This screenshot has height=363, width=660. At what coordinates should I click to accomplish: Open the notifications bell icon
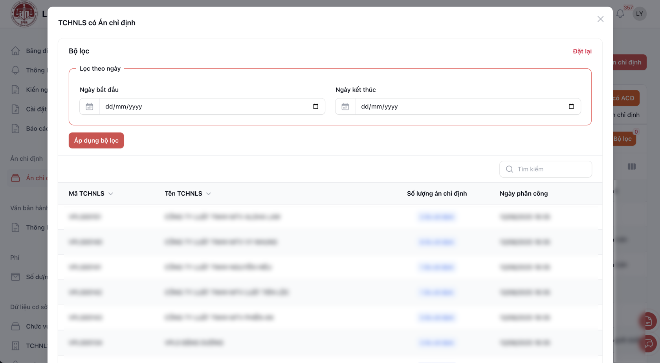[x=620, y=14]
